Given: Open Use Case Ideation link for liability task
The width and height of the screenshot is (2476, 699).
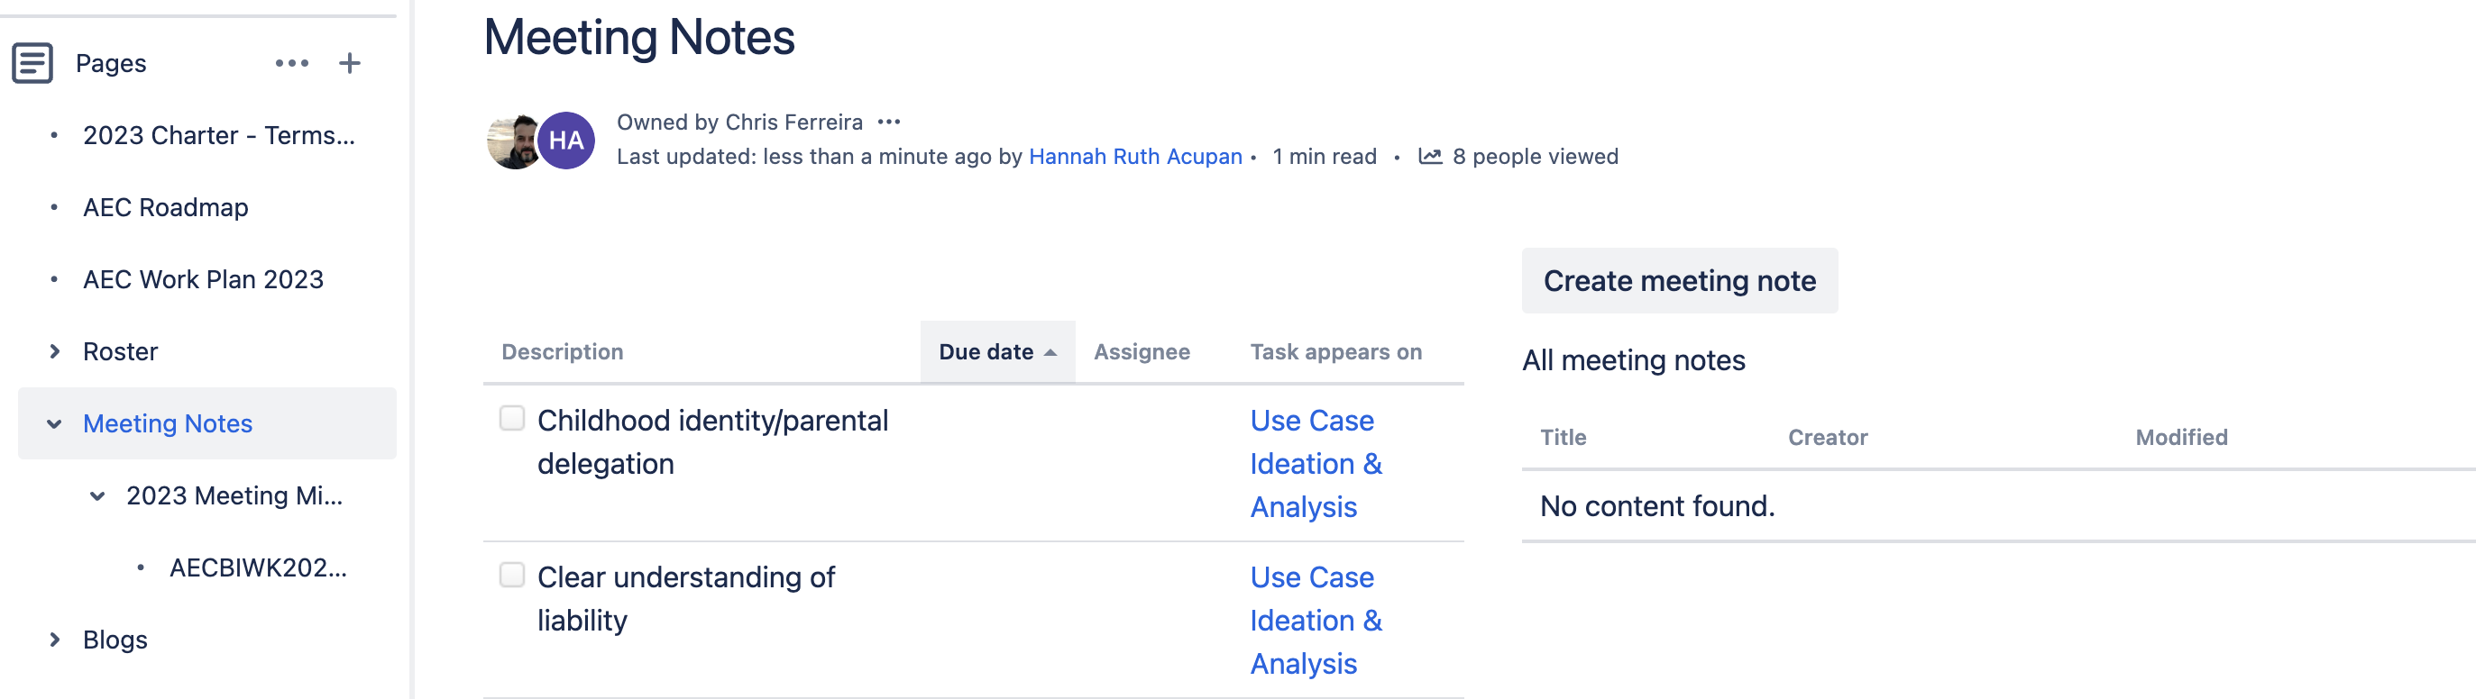Looking at the screenshot, I should click(1316, 621).
